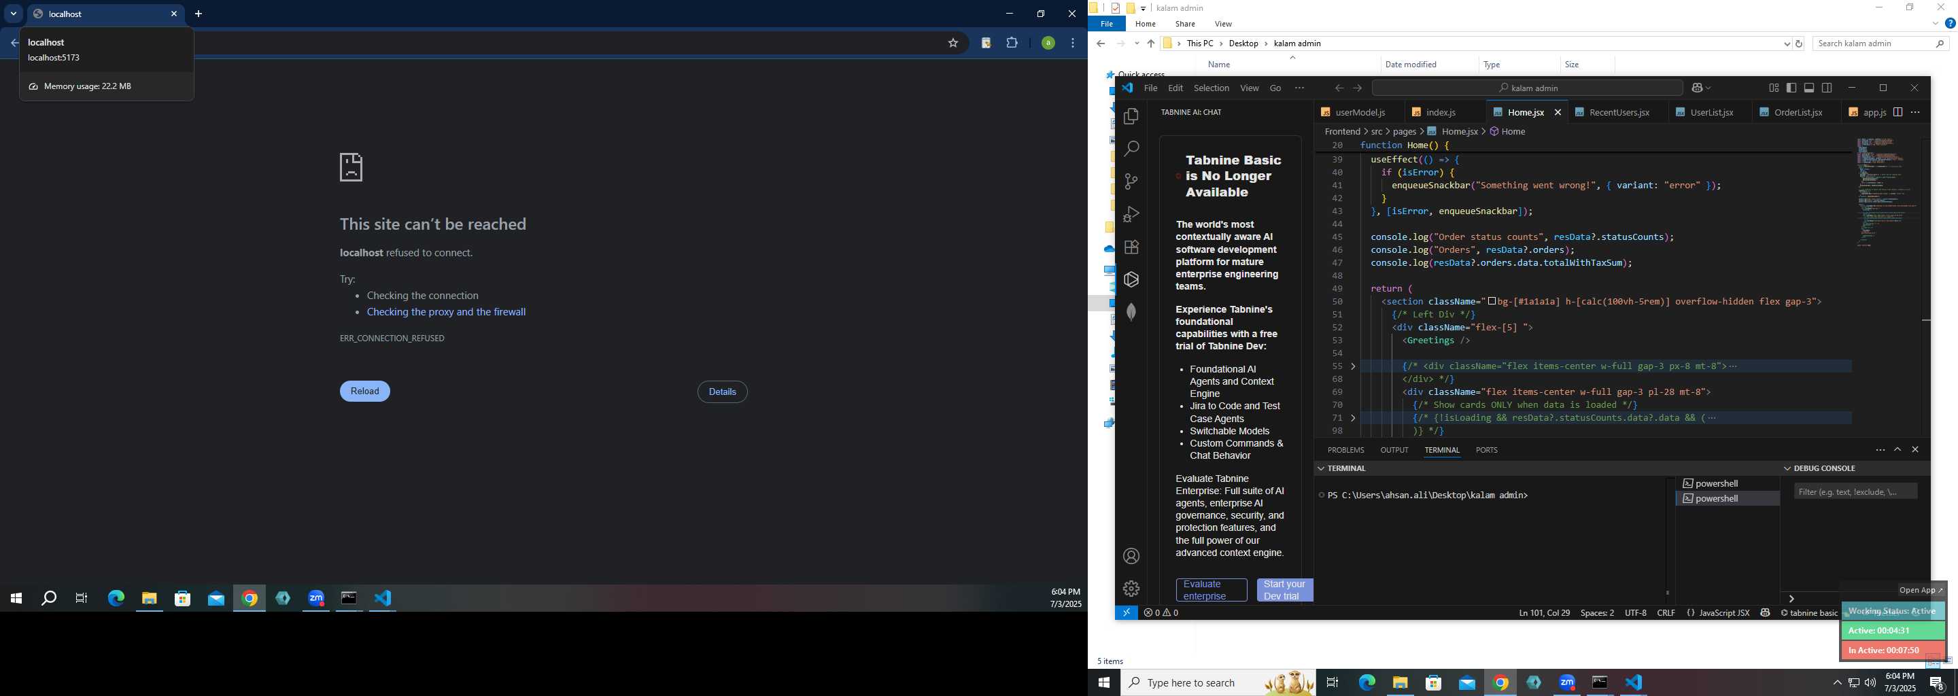Image resolution: width=1958 pixels, height=696 pixels.
Task: Open the File Explorer address bar dropdown
Action: click(1786, 44)
